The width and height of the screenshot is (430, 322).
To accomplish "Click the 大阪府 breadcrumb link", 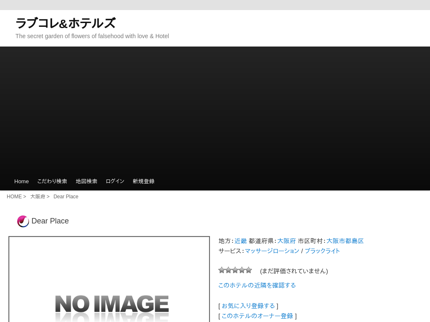I will click(x=37, y=197).
